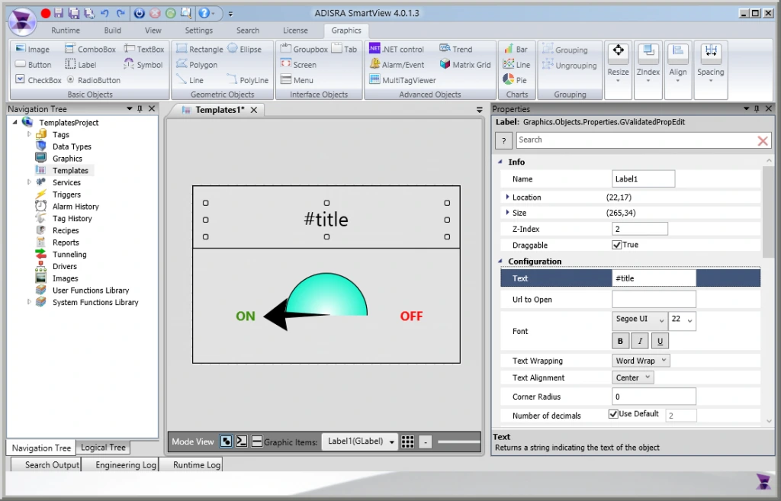Insert a Bar chart

point(516,49)
